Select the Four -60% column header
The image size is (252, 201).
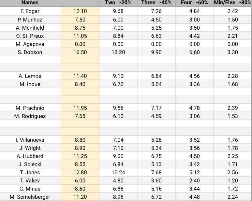click(x=195, y=3)
